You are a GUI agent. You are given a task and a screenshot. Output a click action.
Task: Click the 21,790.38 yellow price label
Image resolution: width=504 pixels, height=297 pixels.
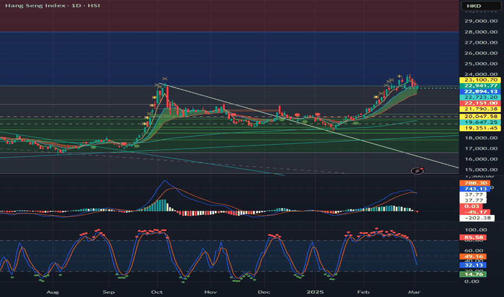480,109
